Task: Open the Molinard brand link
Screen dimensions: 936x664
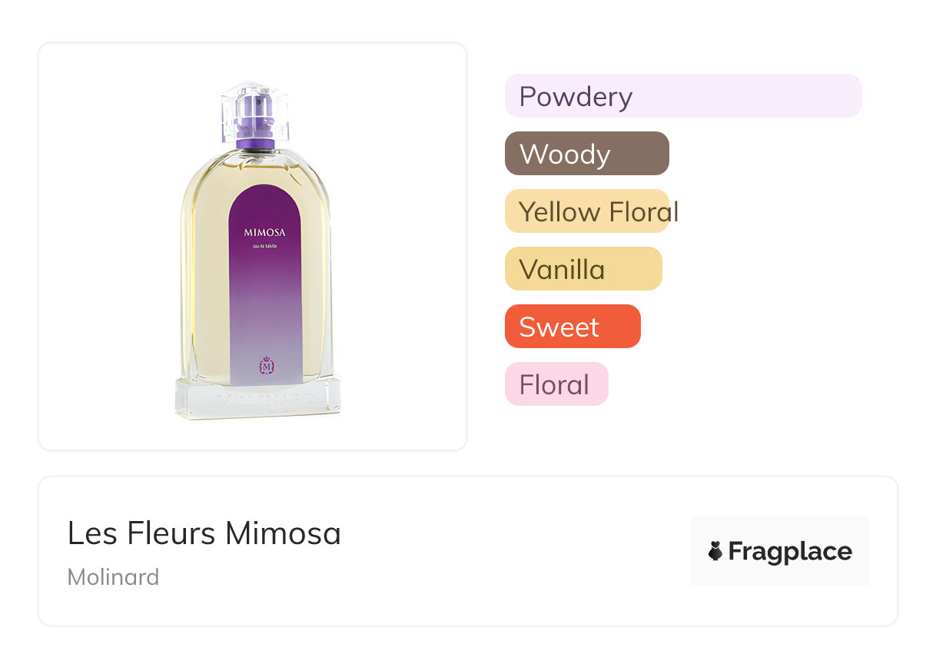Action: 113,576
